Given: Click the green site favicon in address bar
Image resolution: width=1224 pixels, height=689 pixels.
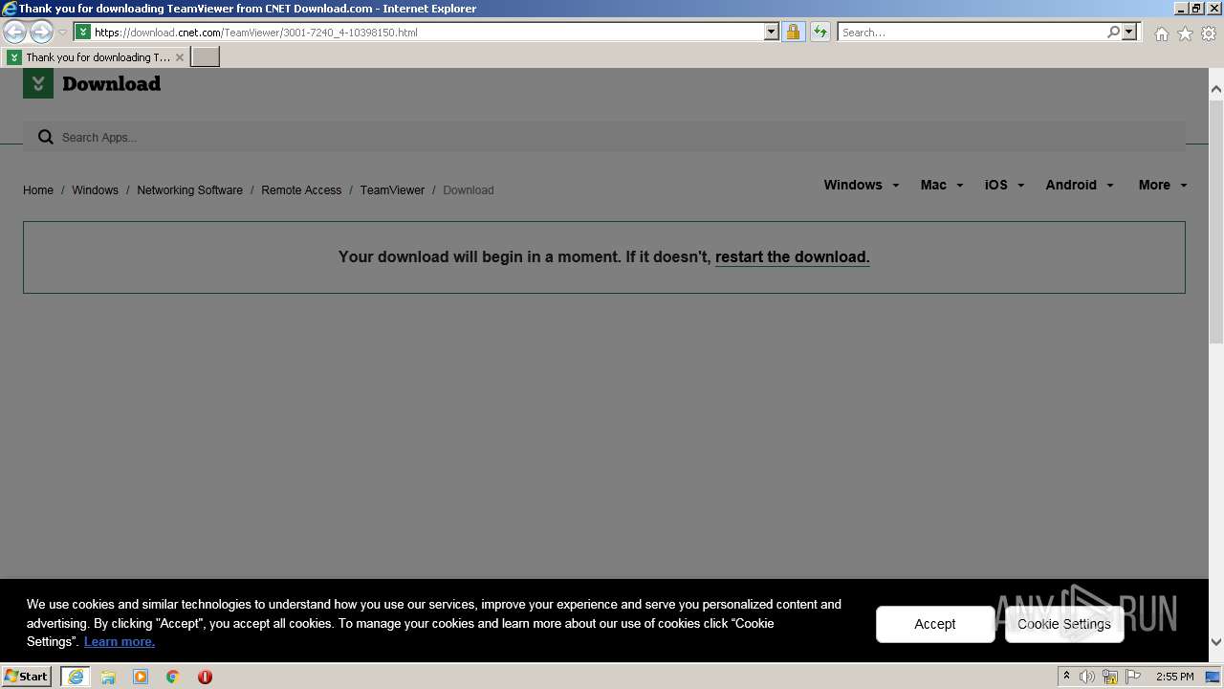Looking at the screenshot, I should click(x=83, y=32).
